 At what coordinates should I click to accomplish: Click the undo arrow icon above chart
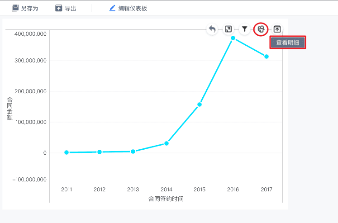point(212,29)
